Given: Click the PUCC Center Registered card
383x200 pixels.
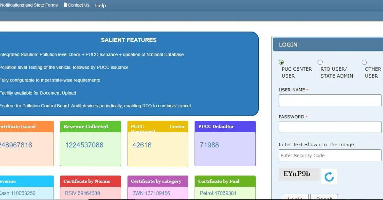Looking at the screenshot, I should point(158,143).
